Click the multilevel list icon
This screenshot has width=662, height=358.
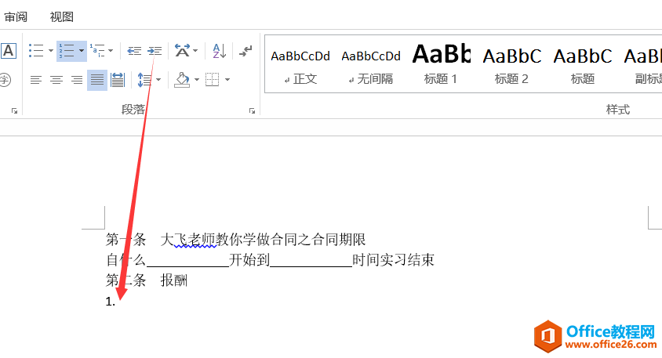(x=97, y=51)
